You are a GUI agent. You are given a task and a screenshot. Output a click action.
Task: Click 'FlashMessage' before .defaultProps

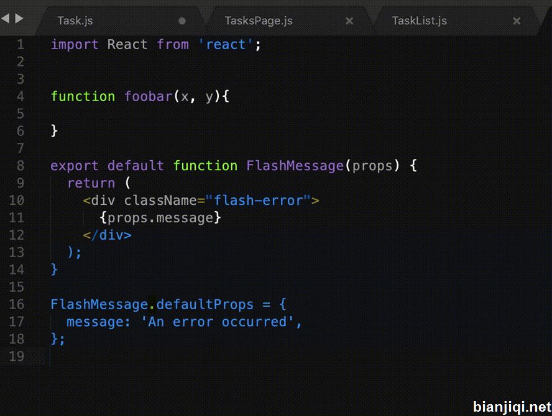point(99,304)
